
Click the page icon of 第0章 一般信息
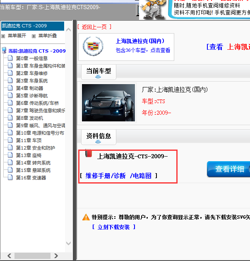point(10,58)
